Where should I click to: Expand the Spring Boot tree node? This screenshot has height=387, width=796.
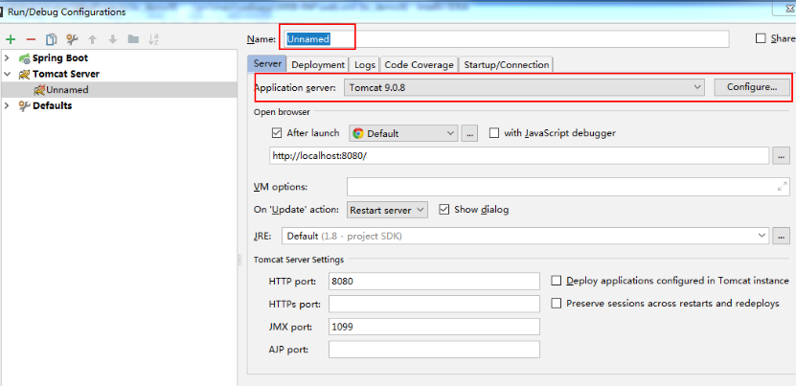click(x=7, y=58)
